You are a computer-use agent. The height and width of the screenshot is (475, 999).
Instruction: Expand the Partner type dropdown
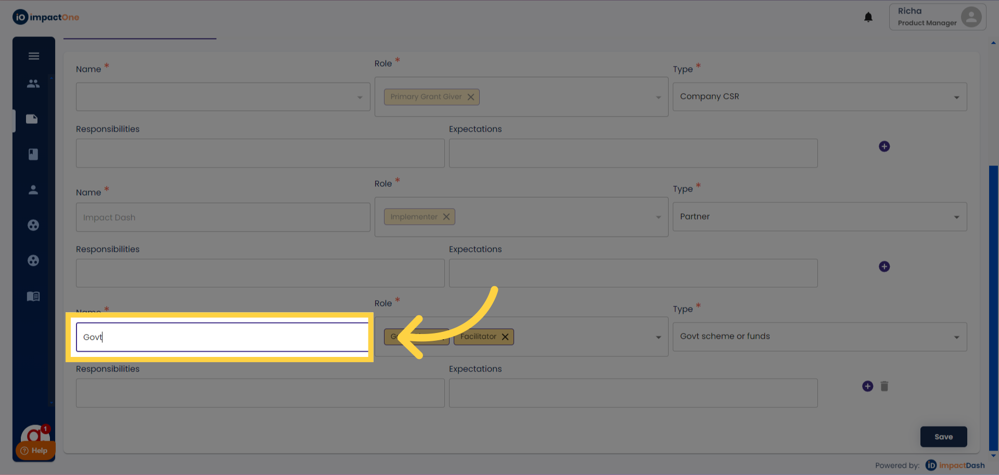[x=956, y=217]
